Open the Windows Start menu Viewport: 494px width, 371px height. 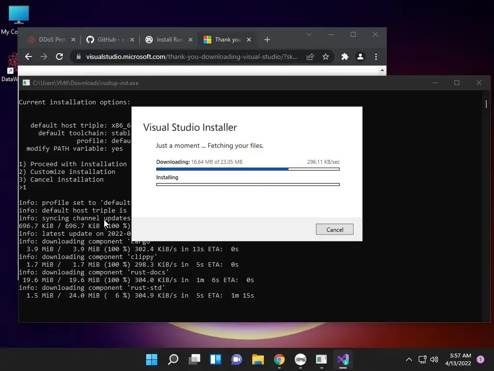pyautogui.click(x=151, y=359)
